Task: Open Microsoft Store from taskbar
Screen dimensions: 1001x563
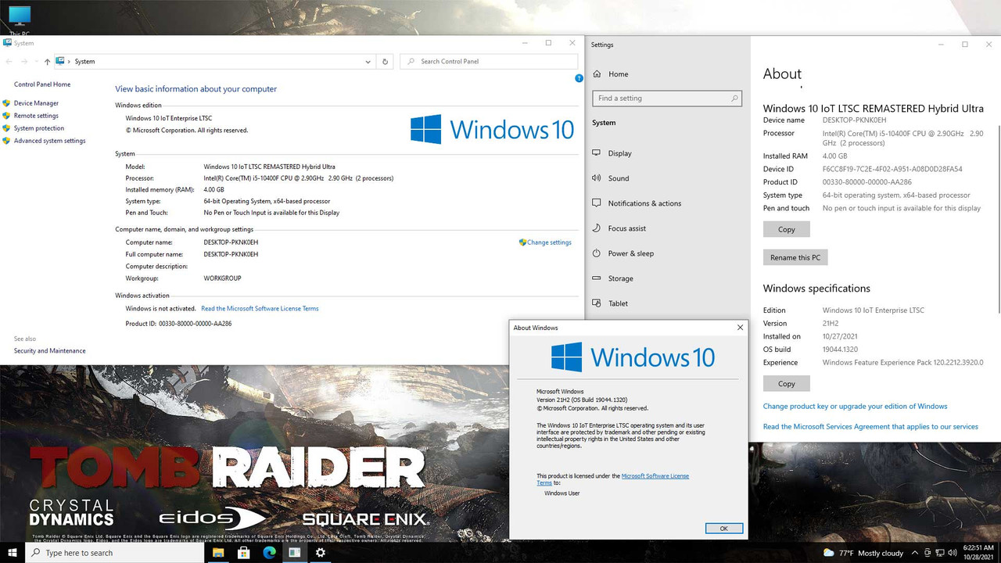Action: 244,553
